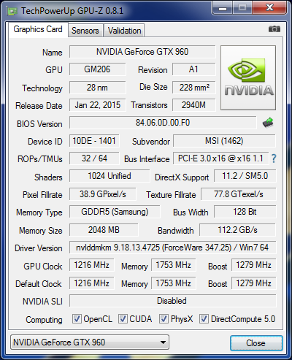The image size is (292, 360).
Task: Click the ROPs/TMUs field 32 / 64
Action: click(x=94, y=158)
